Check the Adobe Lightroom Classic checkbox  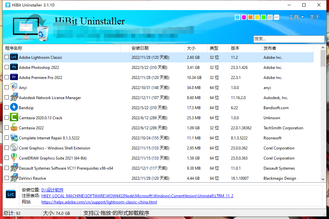(x=7, y=57)
